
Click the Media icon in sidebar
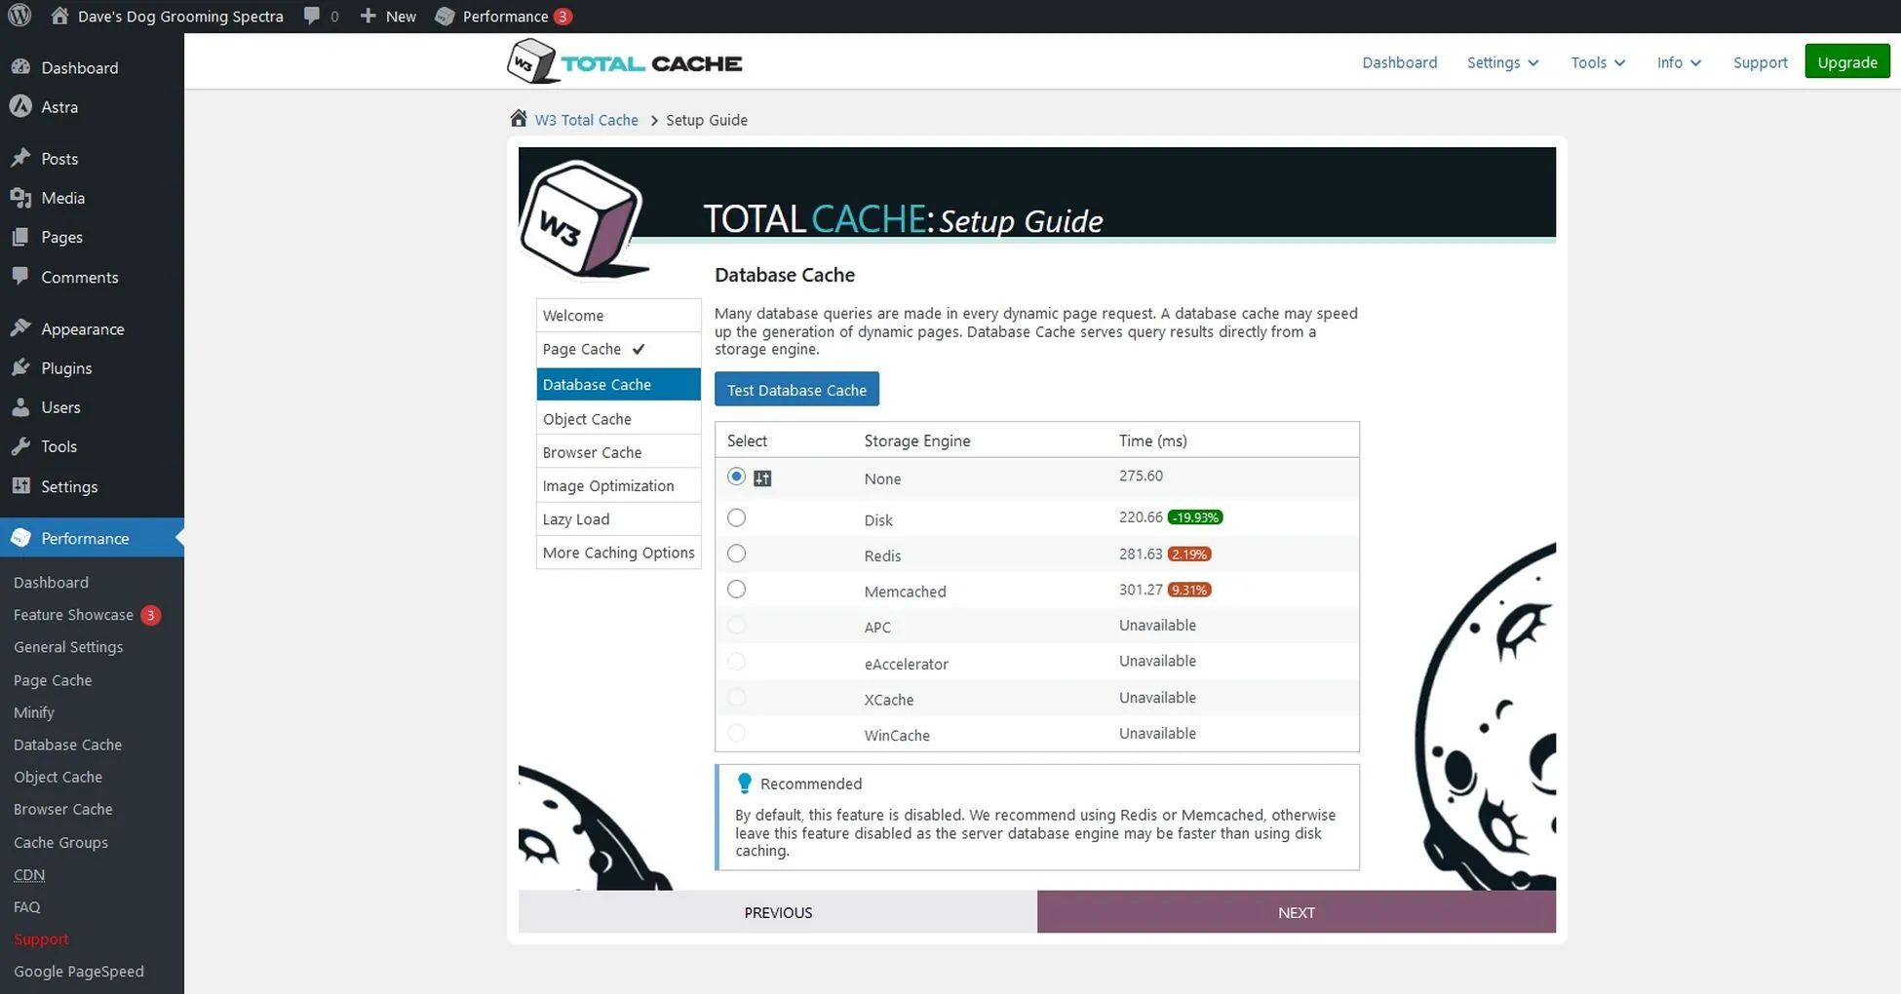[20, 198]
